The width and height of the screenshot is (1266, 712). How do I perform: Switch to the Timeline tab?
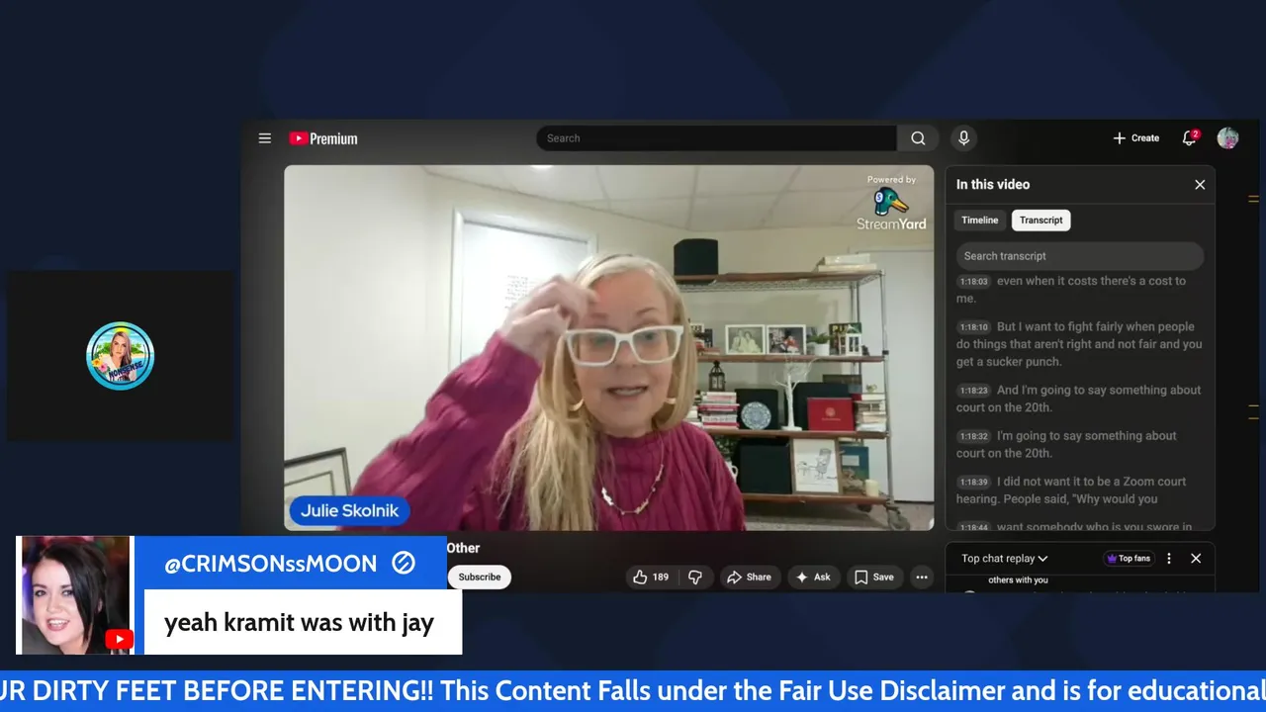pos(980,221)
